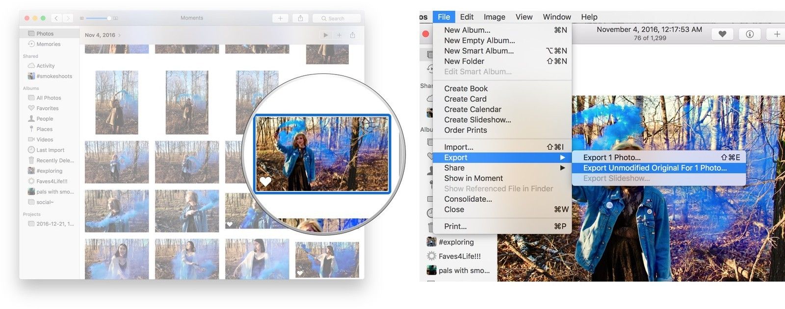This screenshot has height=309, width=785.
Task: Expand the Nov 4, 2016 moment chevron
Action: click(119, 35)
